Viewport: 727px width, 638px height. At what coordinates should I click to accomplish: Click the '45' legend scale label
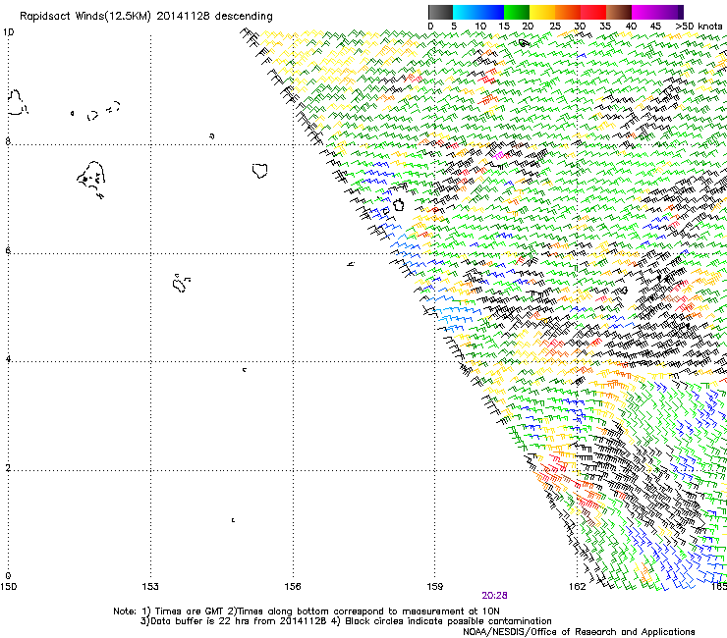click(x=655, y=27)
